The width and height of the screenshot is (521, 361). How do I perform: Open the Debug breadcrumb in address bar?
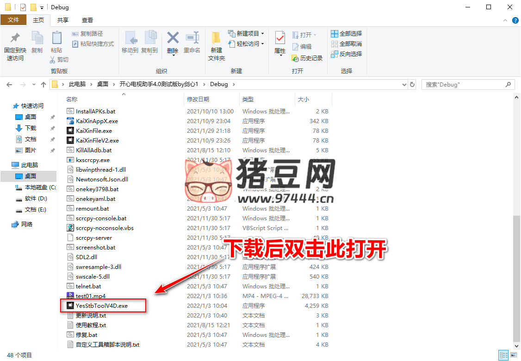pos(219,84)
